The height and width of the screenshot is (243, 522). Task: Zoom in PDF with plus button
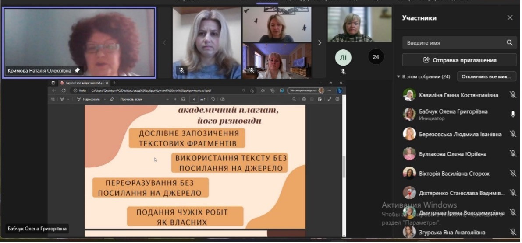pyautogui.click(x=175, y=99)
